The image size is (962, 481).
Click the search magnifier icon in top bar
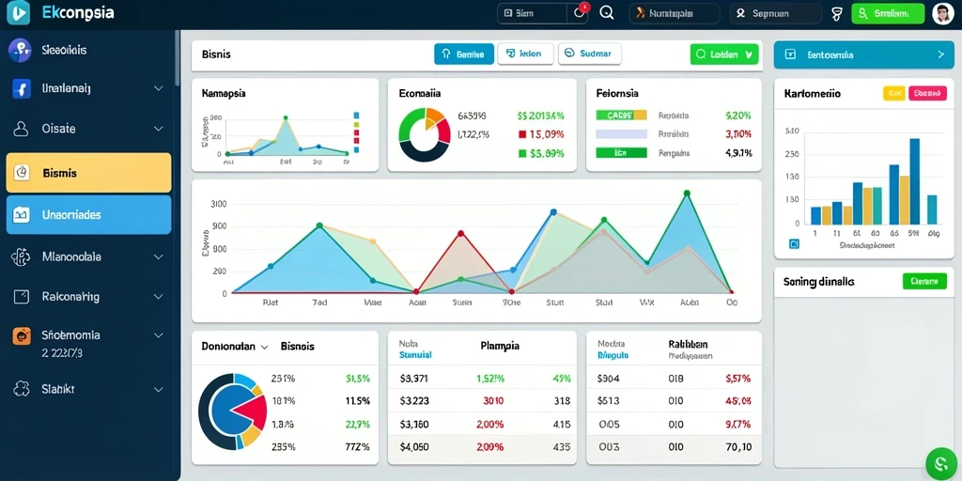coord(606,13)
